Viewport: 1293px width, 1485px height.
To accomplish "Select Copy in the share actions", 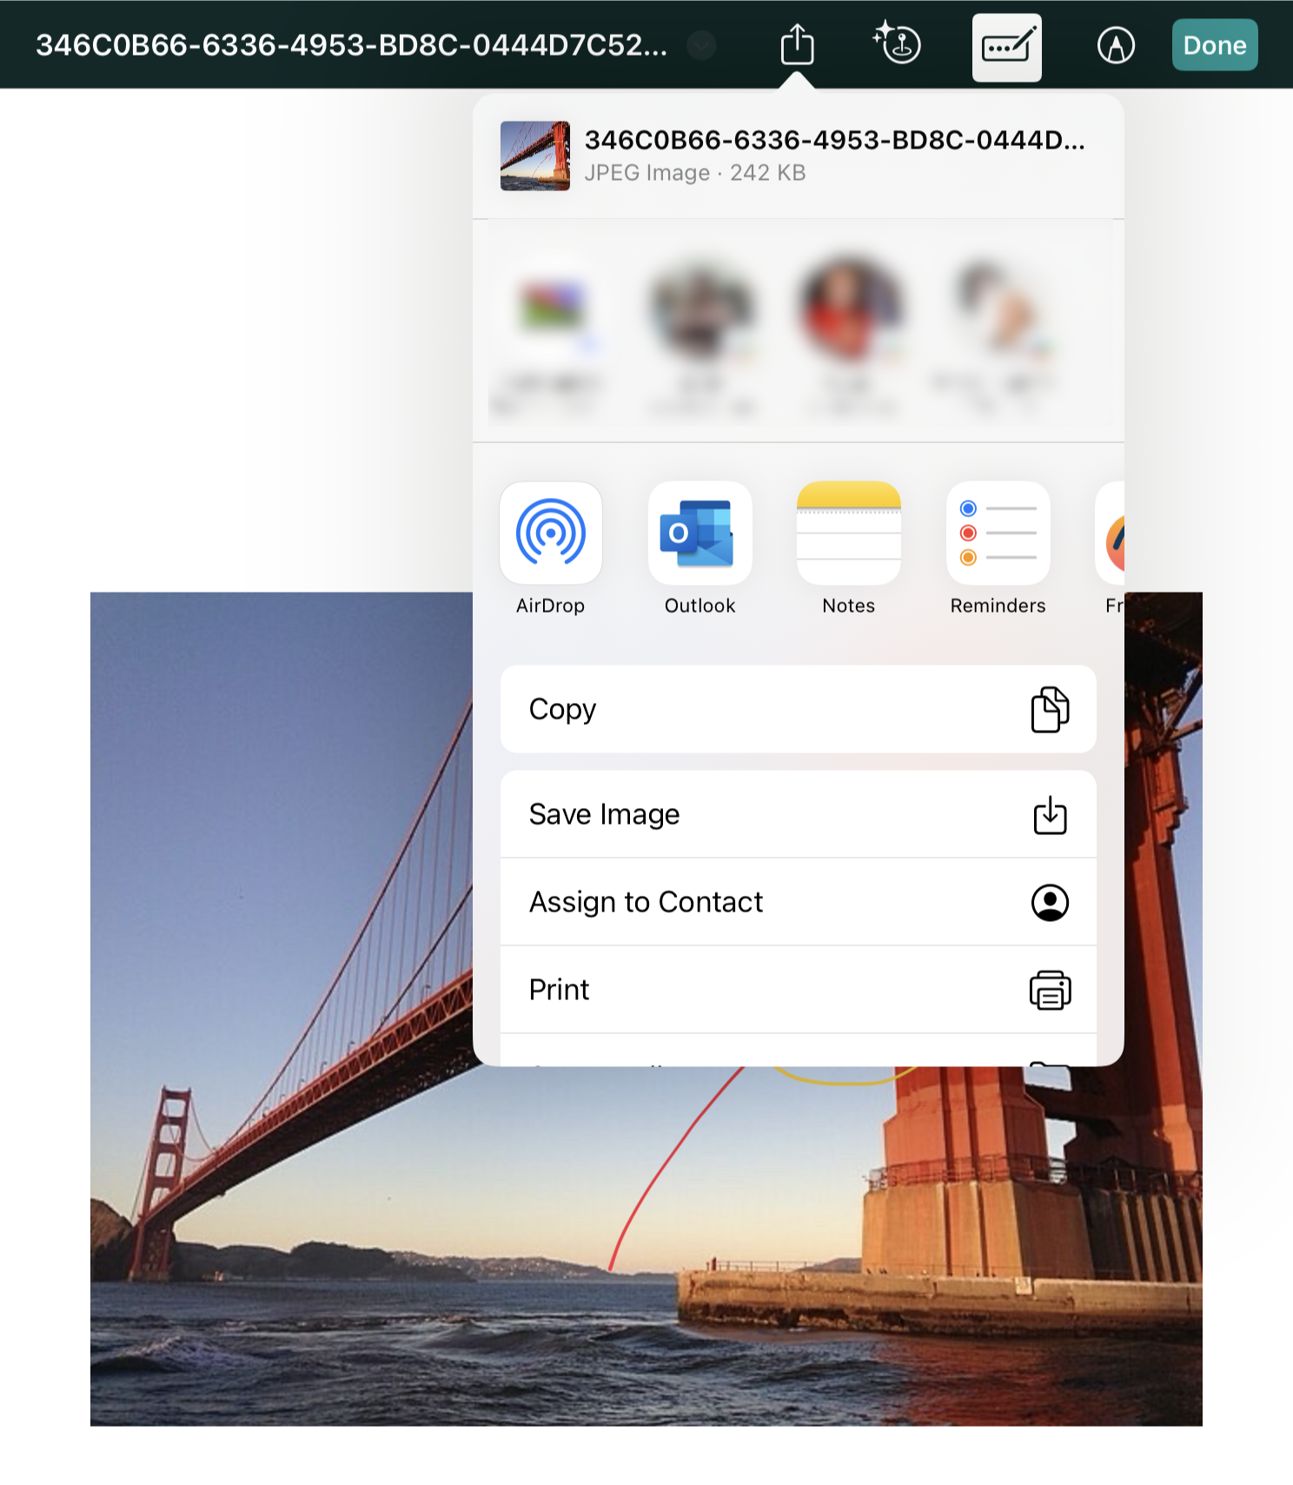I will (798, 709).
